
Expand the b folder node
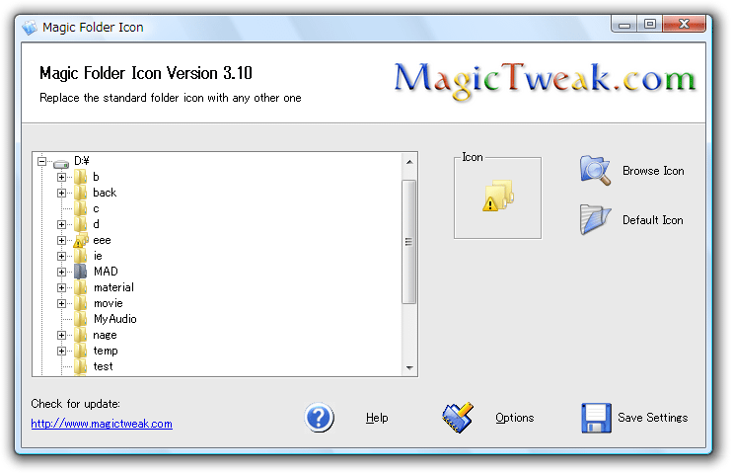[x=61, y=177]
